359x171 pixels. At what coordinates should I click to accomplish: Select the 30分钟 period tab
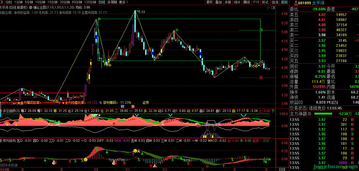tap(65, 2)
